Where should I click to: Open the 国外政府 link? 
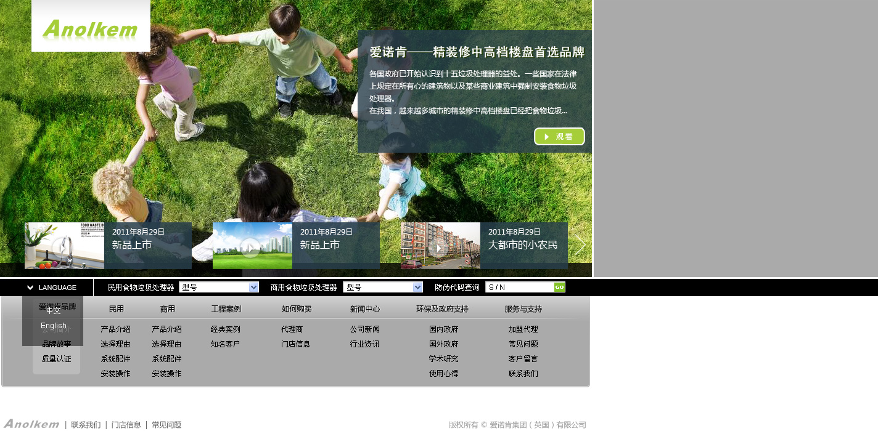click(x=444, y=344)
